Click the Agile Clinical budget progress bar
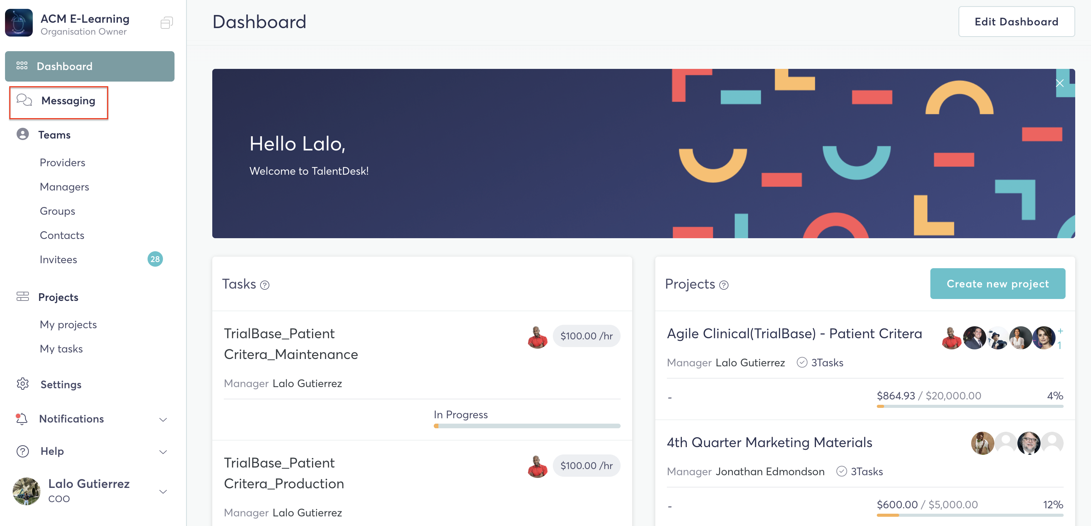Image resolution: width=1091 pixels, height=526 pixels. click(969, 406)
